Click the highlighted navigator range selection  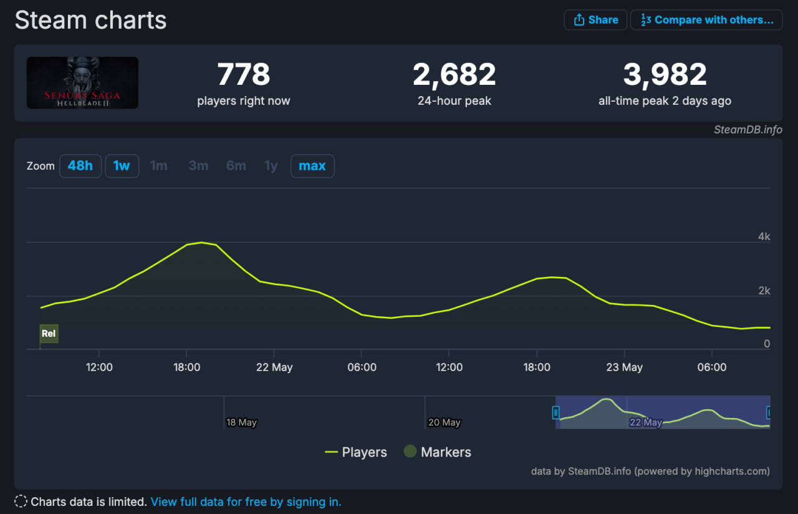click(663, 412)
